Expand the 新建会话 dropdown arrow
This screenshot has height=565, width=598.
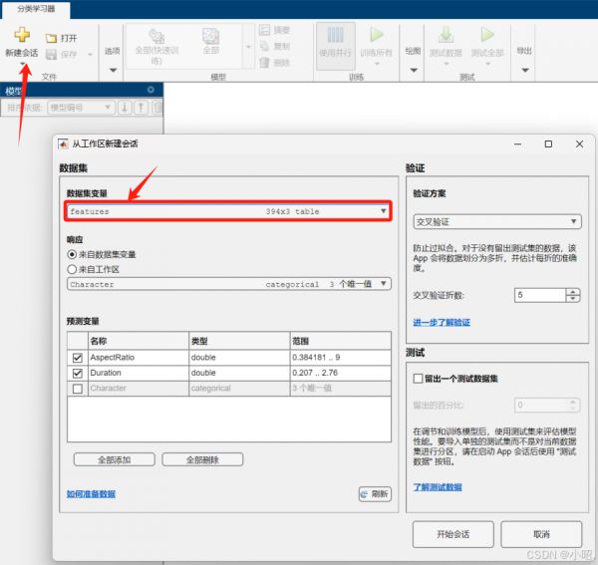(22, 64)
